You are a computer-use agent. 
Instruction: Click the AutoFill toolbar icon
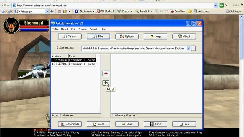pyautogui.click(x=157, y=11)
